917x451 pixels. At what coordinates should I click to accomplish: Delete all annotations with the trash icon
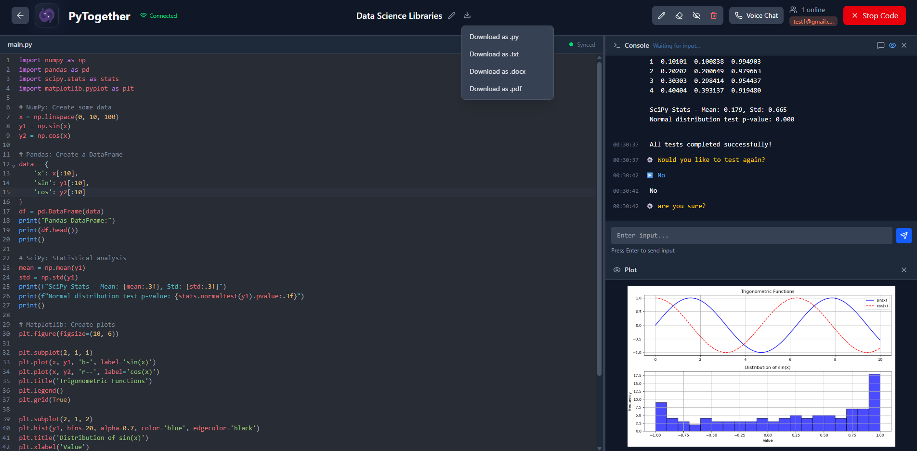coord(713,15)
